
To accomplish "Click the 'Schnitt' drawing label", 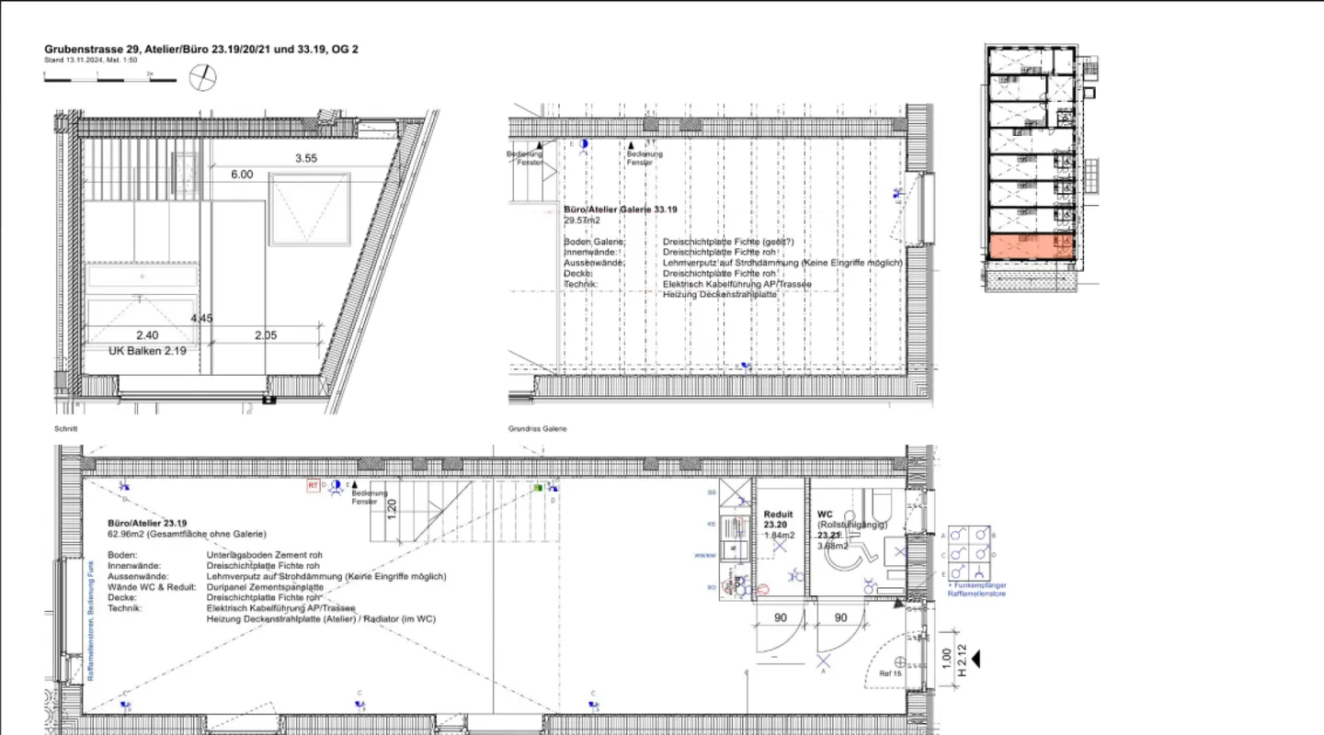I will (66, 429).
